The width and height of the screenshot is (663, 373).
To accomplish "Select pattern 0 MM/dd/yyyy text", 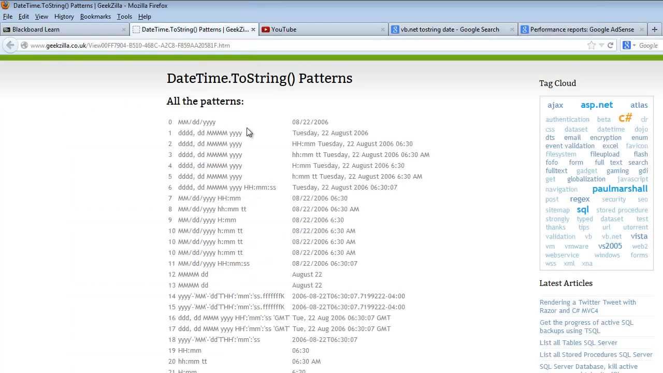I will click(x=197, y=122).
